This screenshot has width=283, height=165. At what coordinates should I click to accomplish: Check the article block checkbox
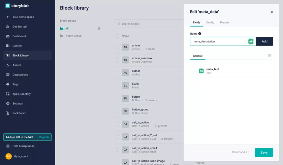click(118, 47)
